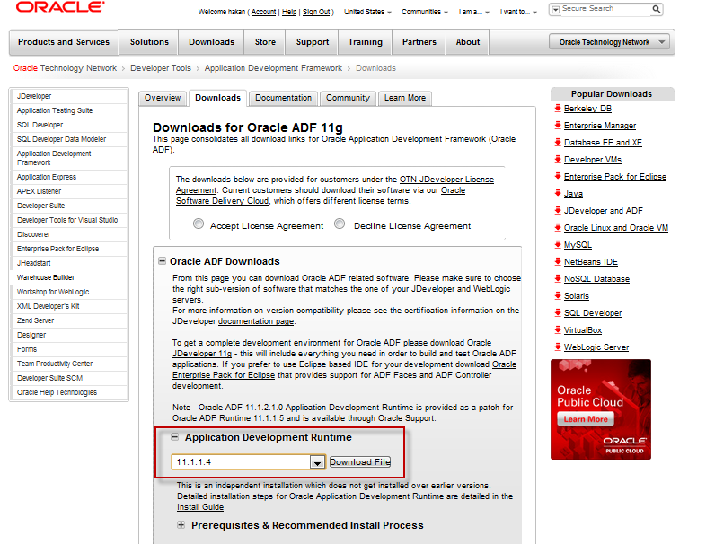The width and height of the screenshot is (706, 544).
Task: Click the search magnifier icon
Action: coord(657,9)
